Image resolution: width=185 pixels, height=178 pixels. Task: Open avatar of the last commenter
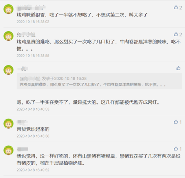click(8, 150)
